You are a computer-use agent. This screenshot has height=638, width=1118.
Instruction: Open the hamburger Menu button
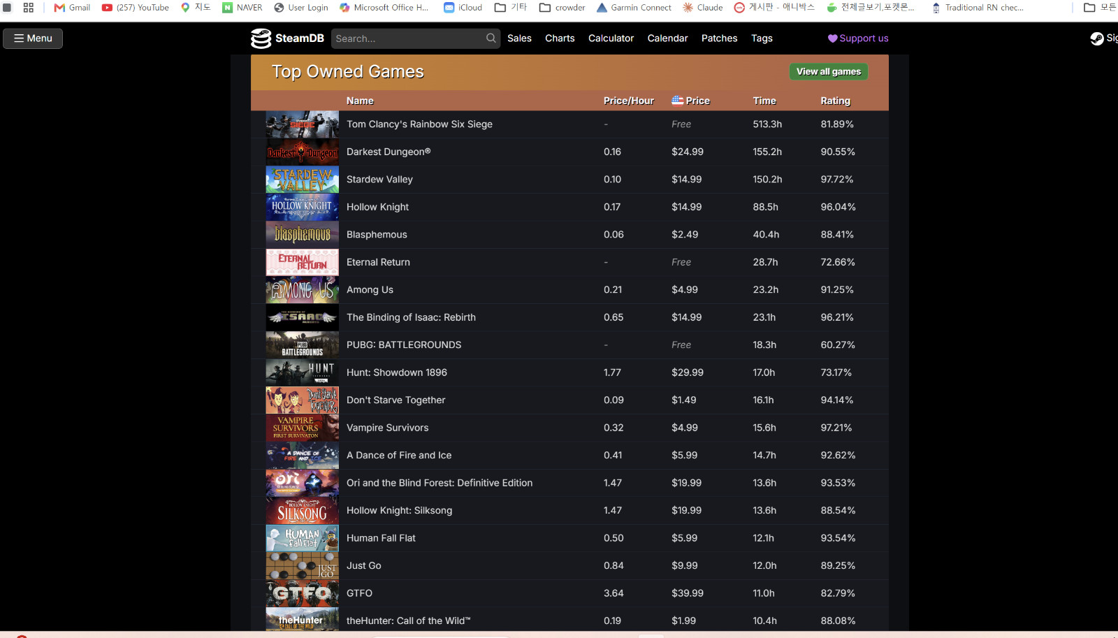point(33,38)
